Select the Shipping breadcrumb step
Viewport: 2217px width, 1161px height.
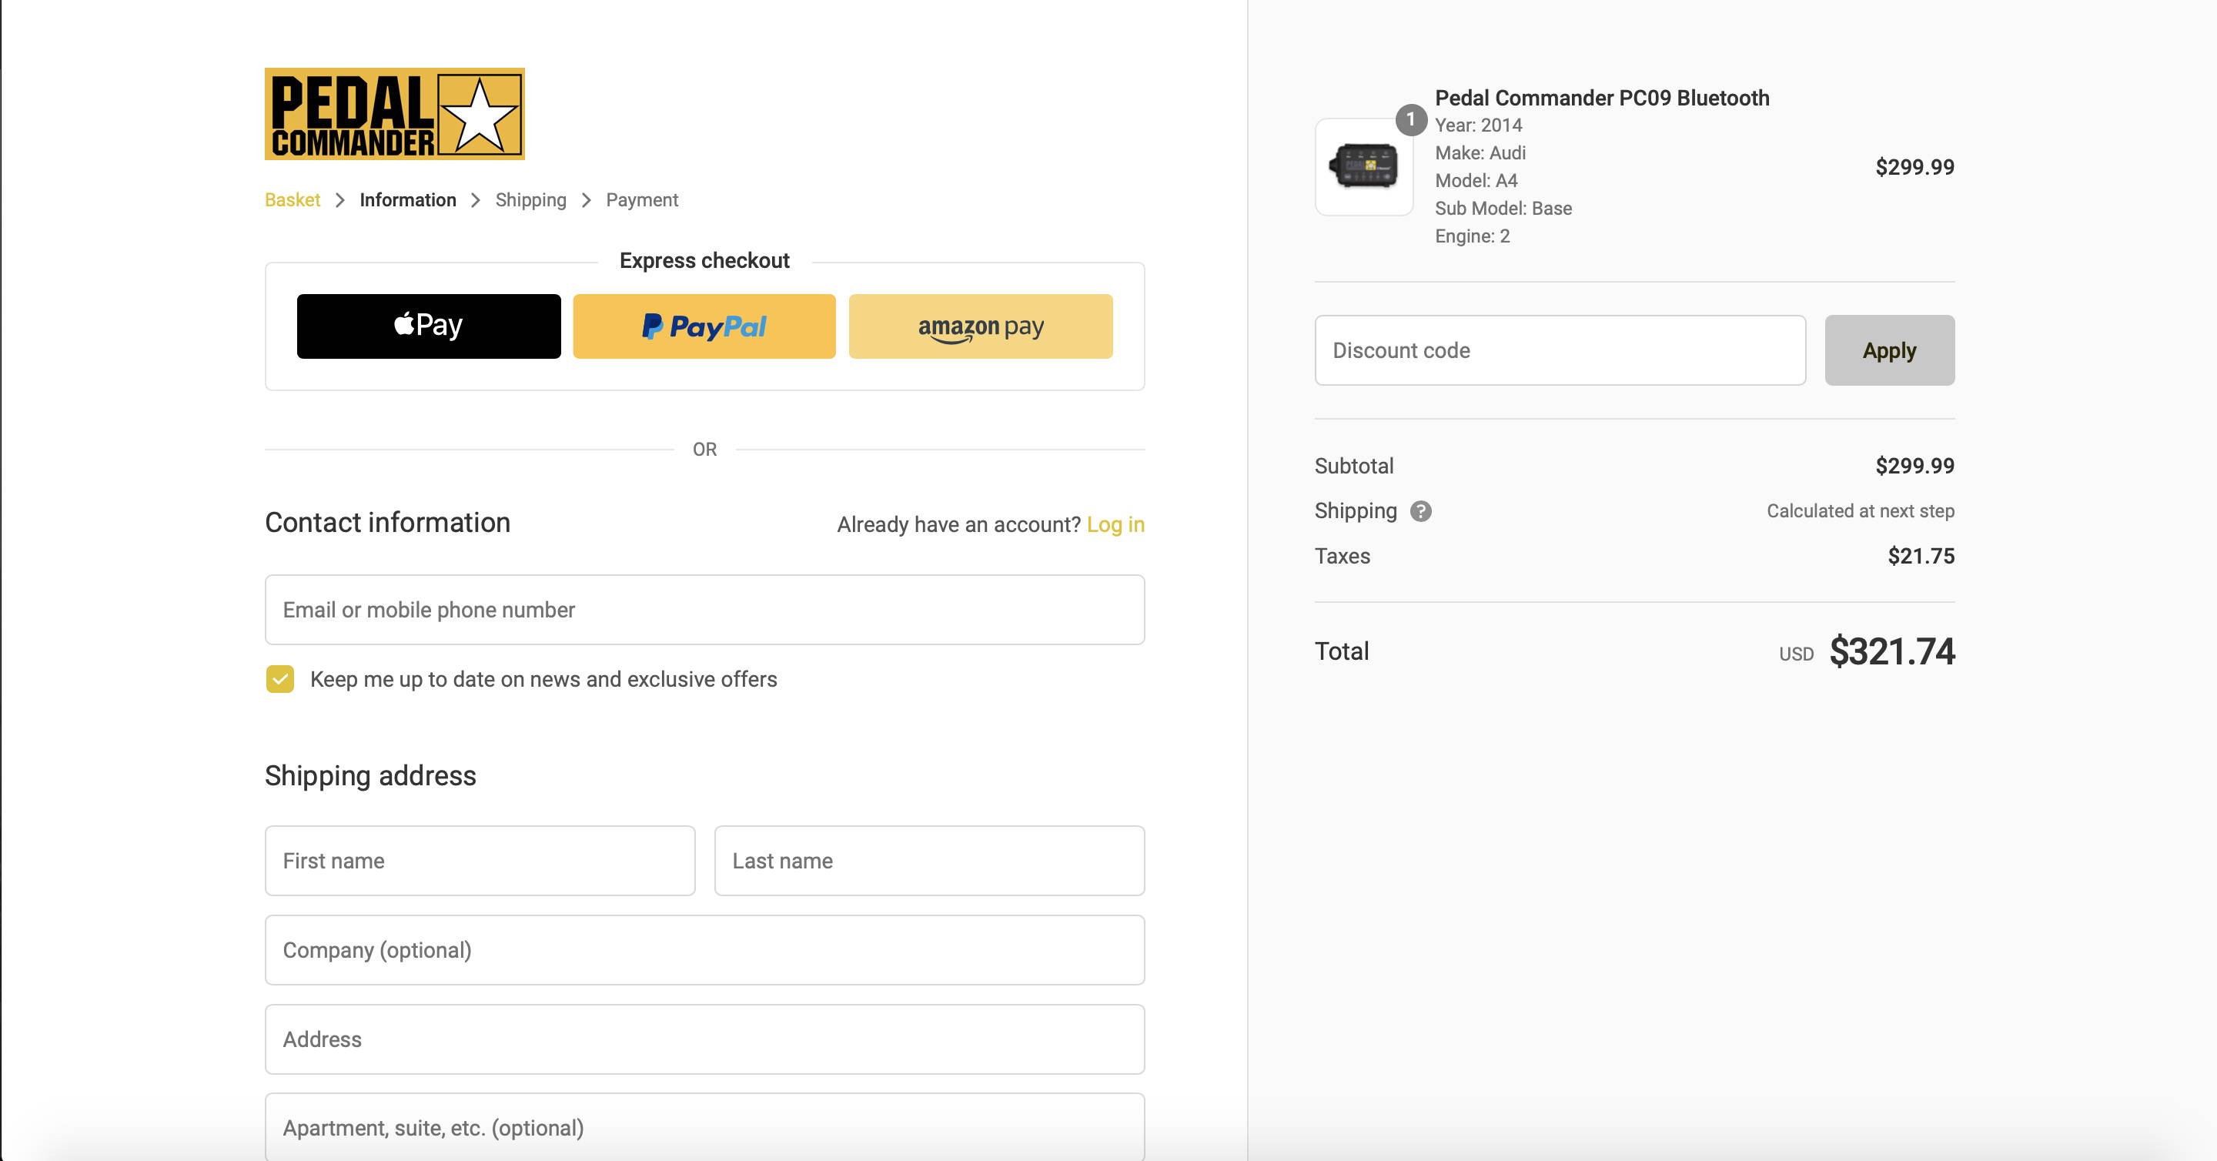531,199
